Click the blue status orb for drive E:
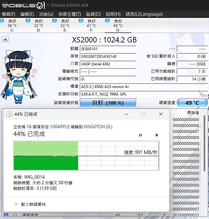Screen dimensions: 209x219 (54, 20)
